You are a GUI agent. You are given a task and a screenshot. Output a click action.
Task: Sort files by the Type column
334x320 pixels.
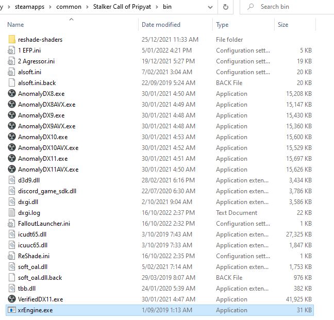point(222,25)
